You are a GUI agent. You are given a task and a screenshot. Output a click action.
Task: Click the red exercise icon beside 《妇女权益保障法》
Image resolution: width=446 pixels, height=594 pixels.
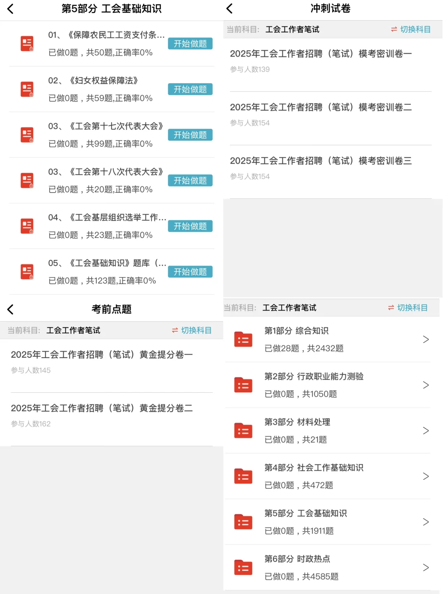[27, 89]
